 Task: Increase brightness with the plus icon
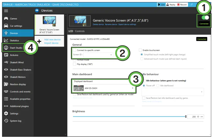[x=198, y=117]
